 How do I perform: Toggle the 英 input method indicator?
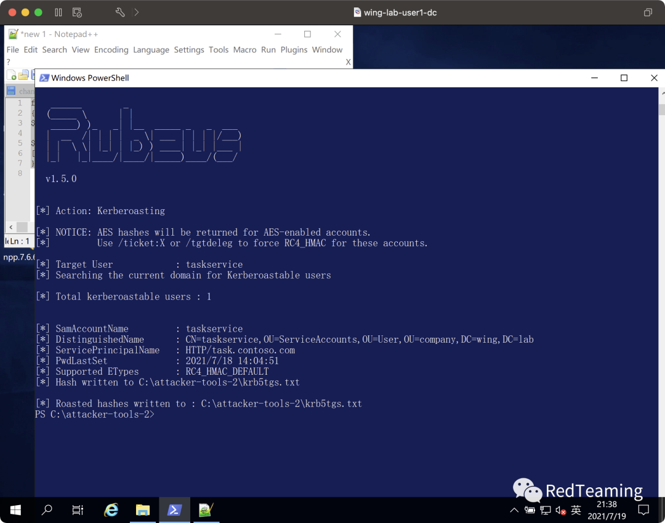pos(576,510)
